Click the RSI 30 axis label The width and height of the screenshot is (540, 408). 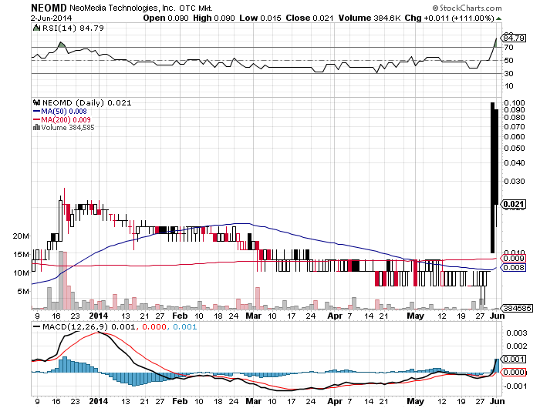coord(508,74)
